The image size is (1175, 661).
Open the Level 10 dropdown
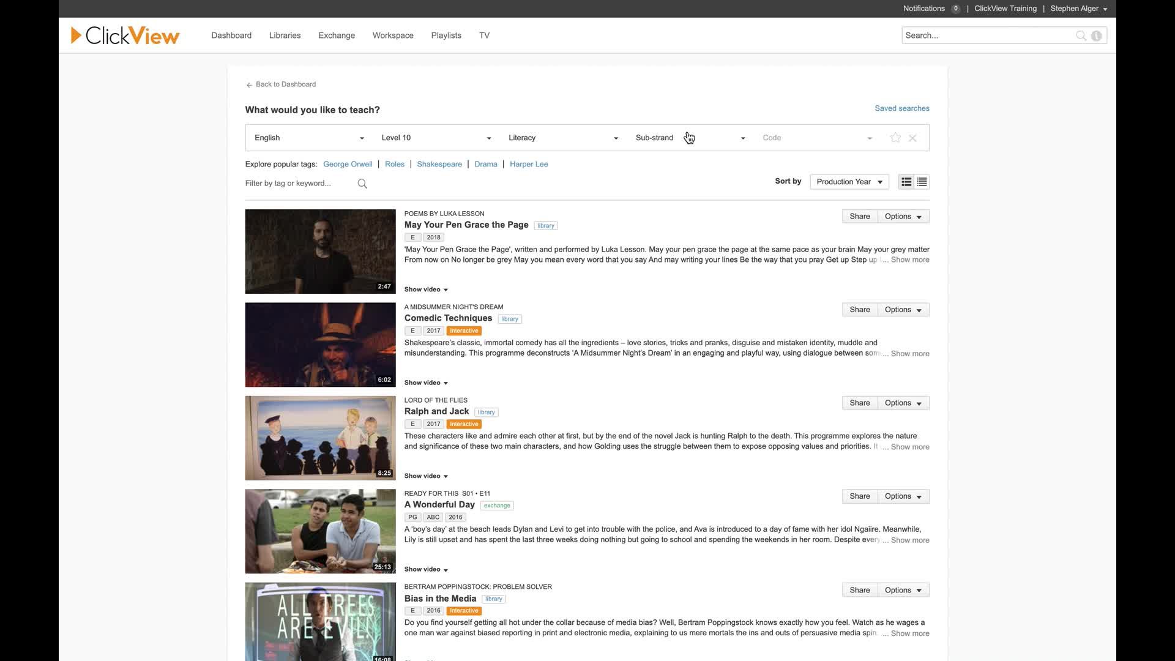tap(436, 138)
